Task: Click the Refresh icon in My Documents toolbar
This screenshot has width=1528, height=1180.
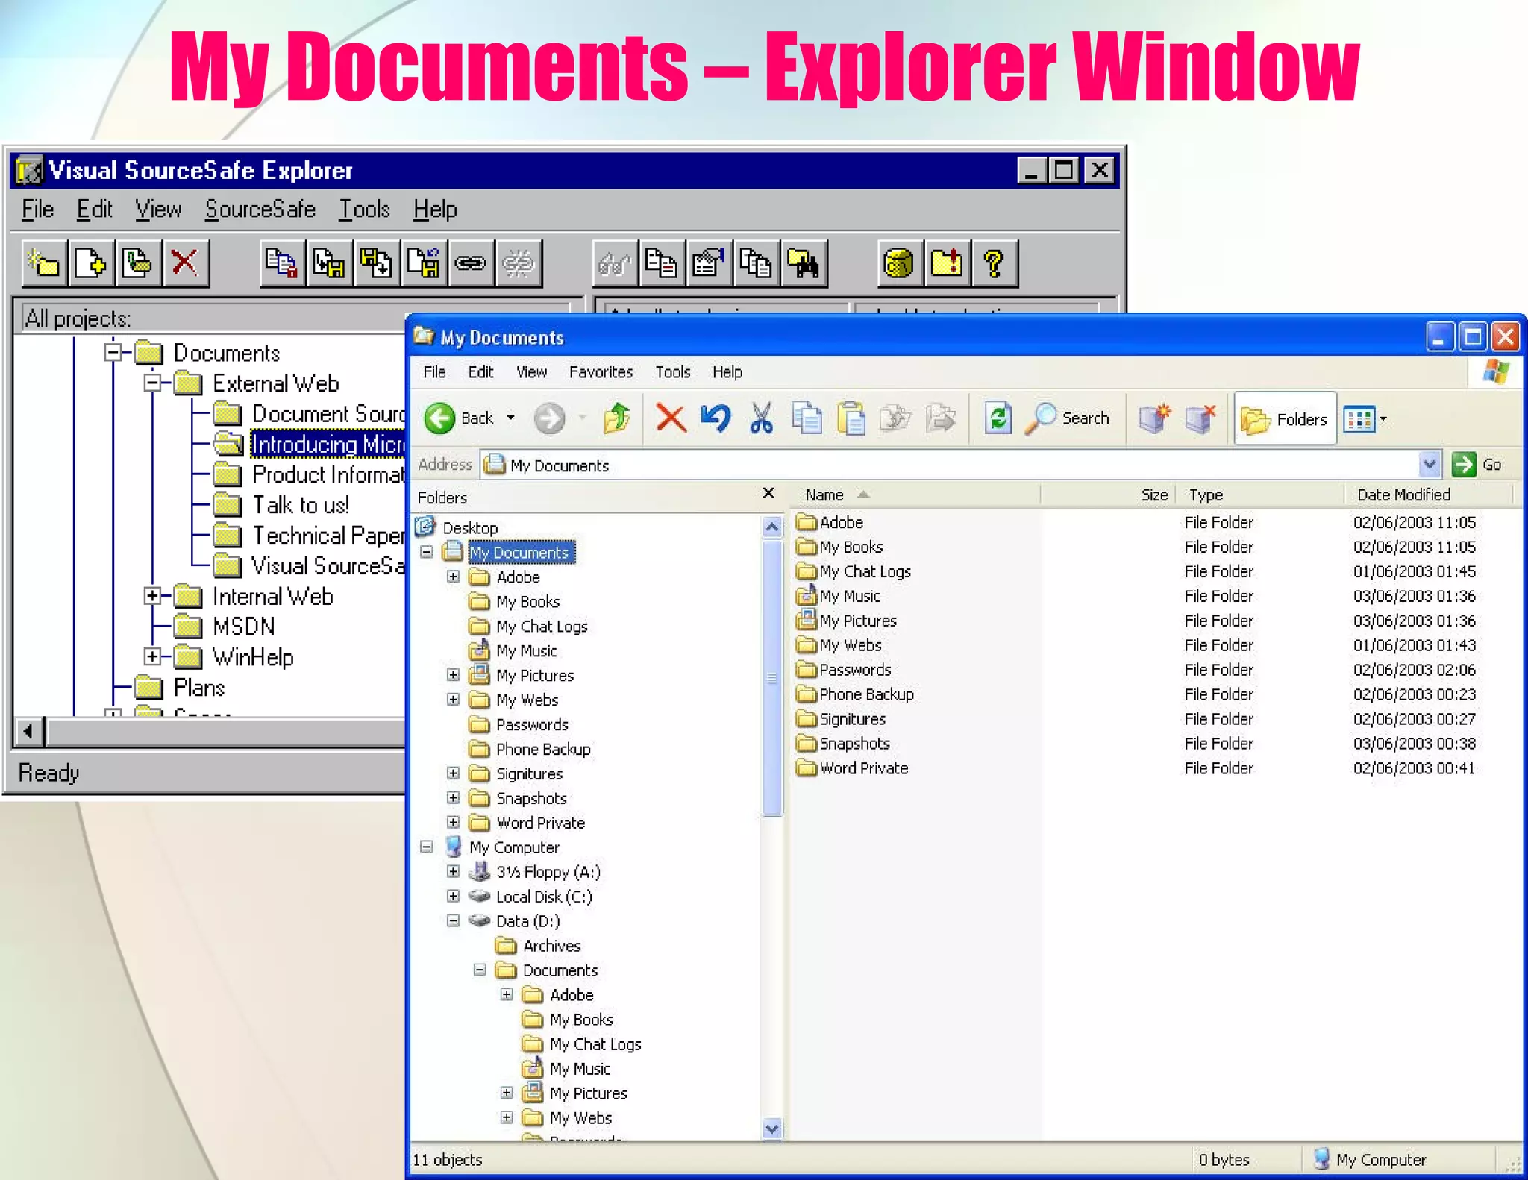Action: pos(998,418)
